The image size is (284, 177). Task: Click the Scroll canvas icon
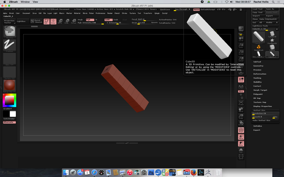[241, 39]
